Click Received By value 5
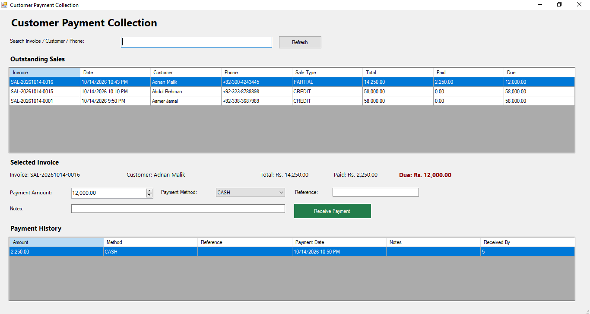This screenshot has width=590, height=314. (x=527, y=252)
